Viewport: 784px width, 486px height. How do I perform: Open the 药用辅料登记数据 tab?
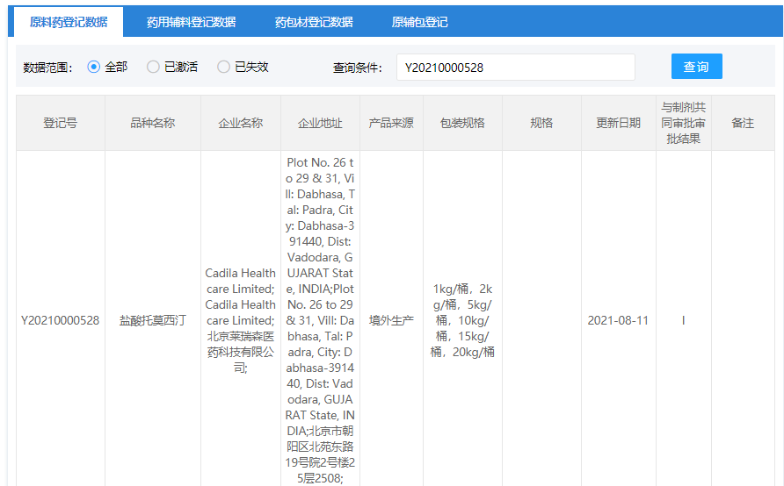[x=191, y=22]
